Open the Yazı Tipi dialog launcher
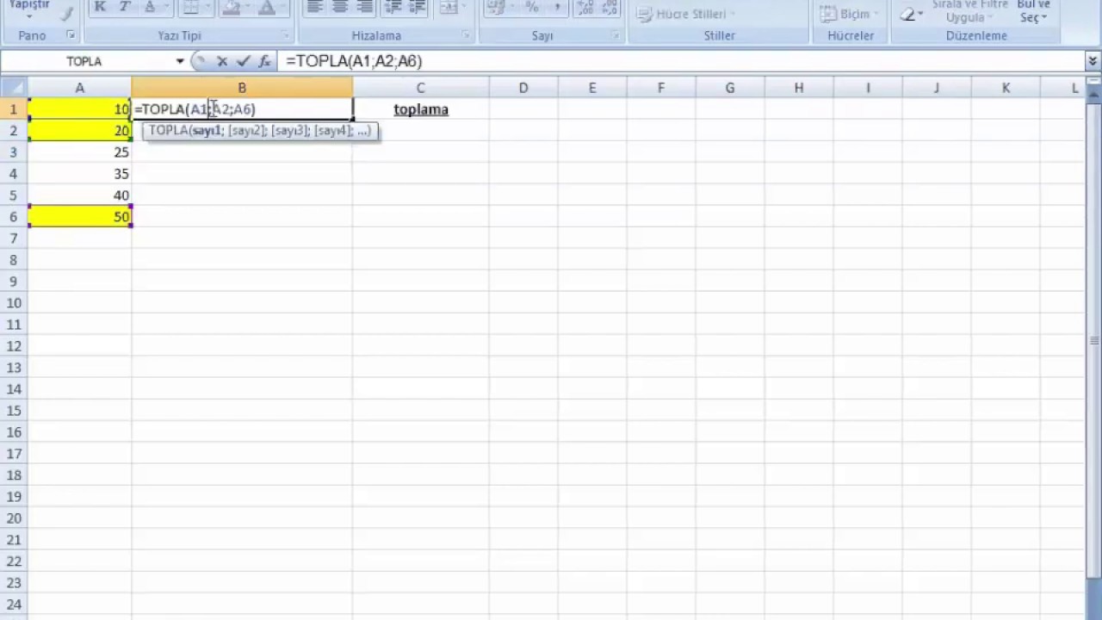The height and width of the screenshot is (620, 1102). click(x=287, y=35)
